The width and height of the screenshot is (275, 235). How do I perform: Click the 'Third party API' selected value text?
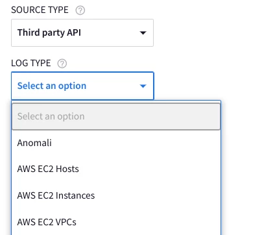pos(49,32)
